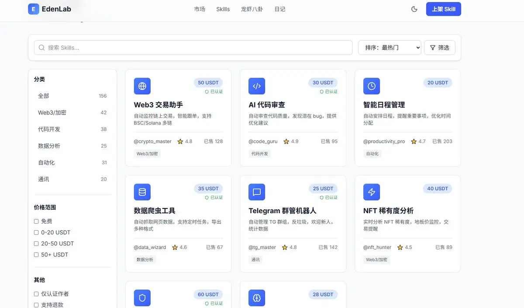Click the 50 USDT price badge
The height and width of the screenshot is (308, 524).
(x=208, y=83)
